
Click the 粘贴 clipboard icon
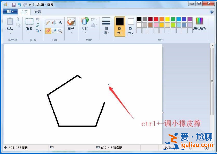coord(10,22)
